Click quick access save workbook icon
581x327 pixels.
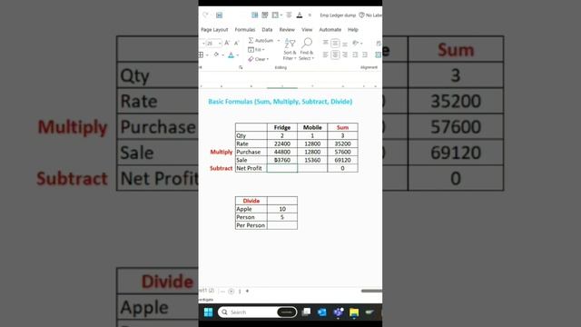220,15
